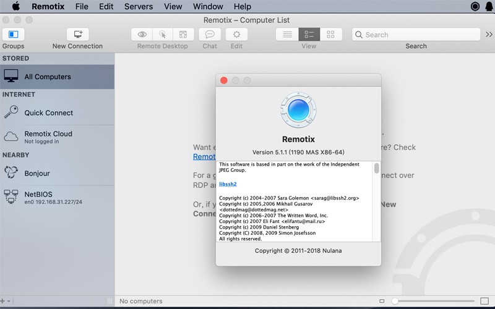Click version text 5.1.1 in About dialog
Image resolution: width=495 pixels, height=309 pixels.
tap(298, 152)
